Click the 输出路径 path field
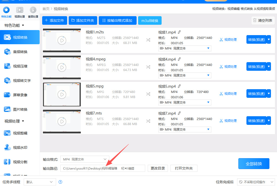 [103, 168]
